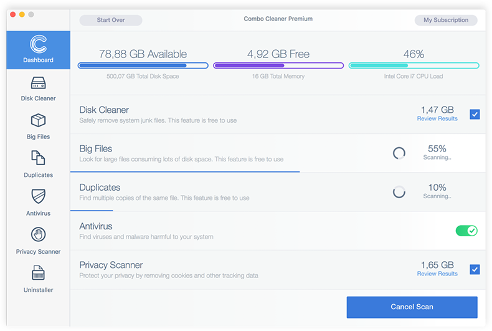Select the Privacy Scanner row title
The width and height of the screenshot is (492, 331).
click(x=111, y=265)
